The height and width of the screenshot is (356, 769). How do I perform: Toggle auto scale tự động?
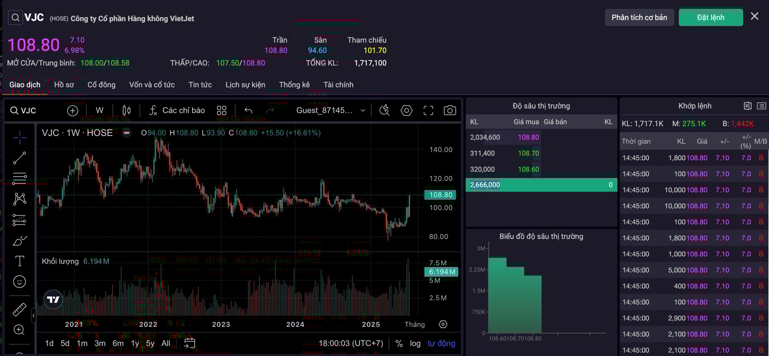point(441,344)
